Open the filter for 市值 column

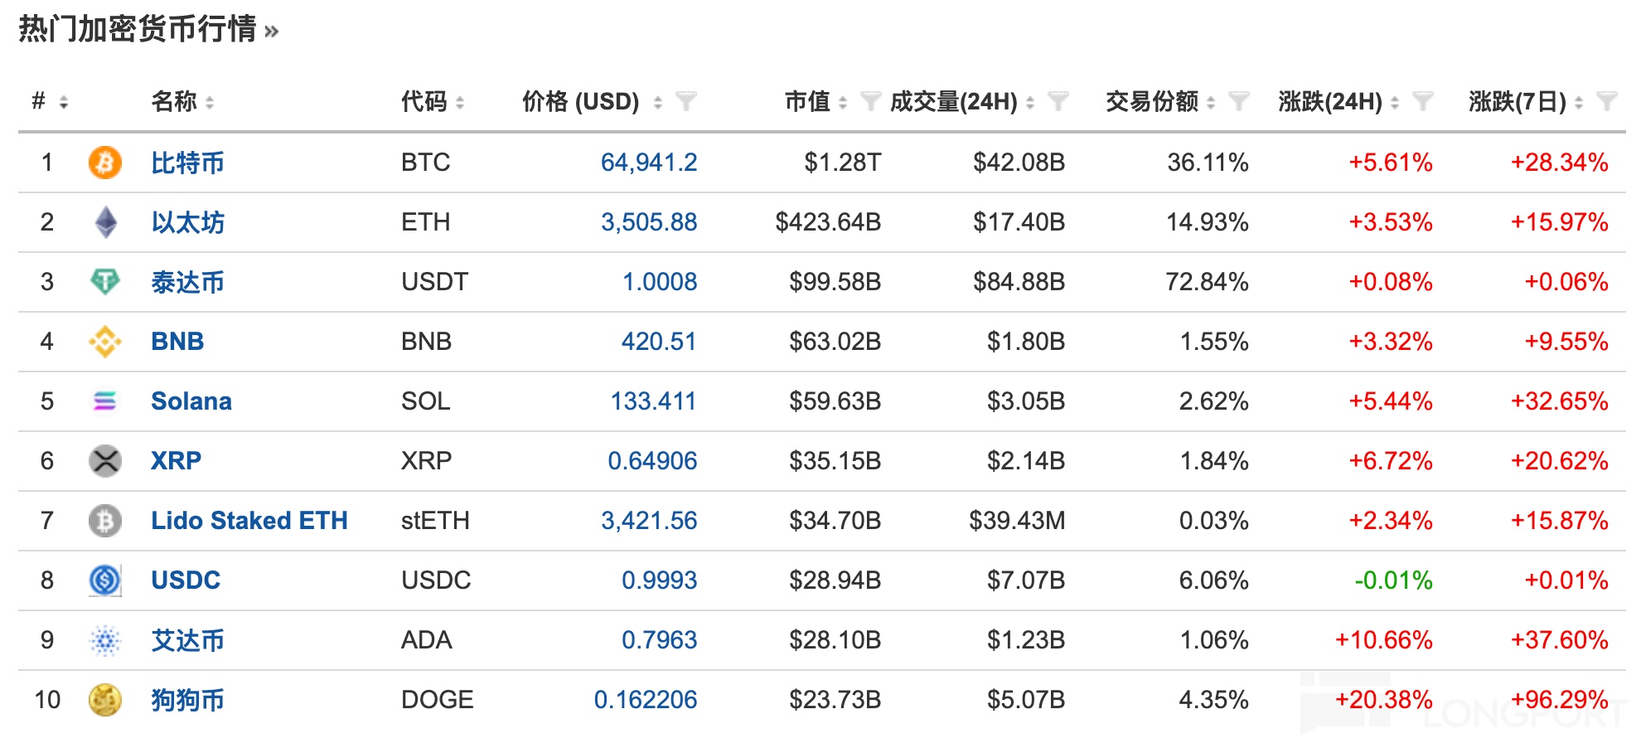click(x=870, y=102)
